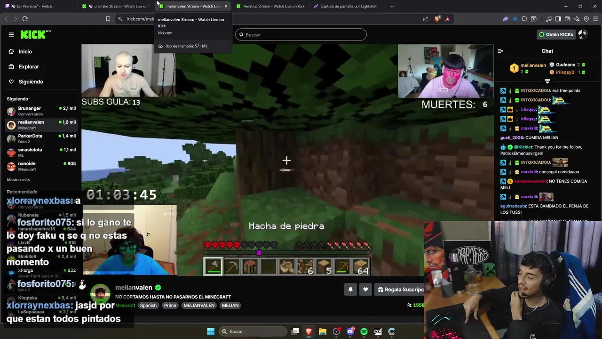Image resolution: width=602 pixels, height=339 pixels.
Task: Open melianvalen streamer name link
Action: pos(134,288)
